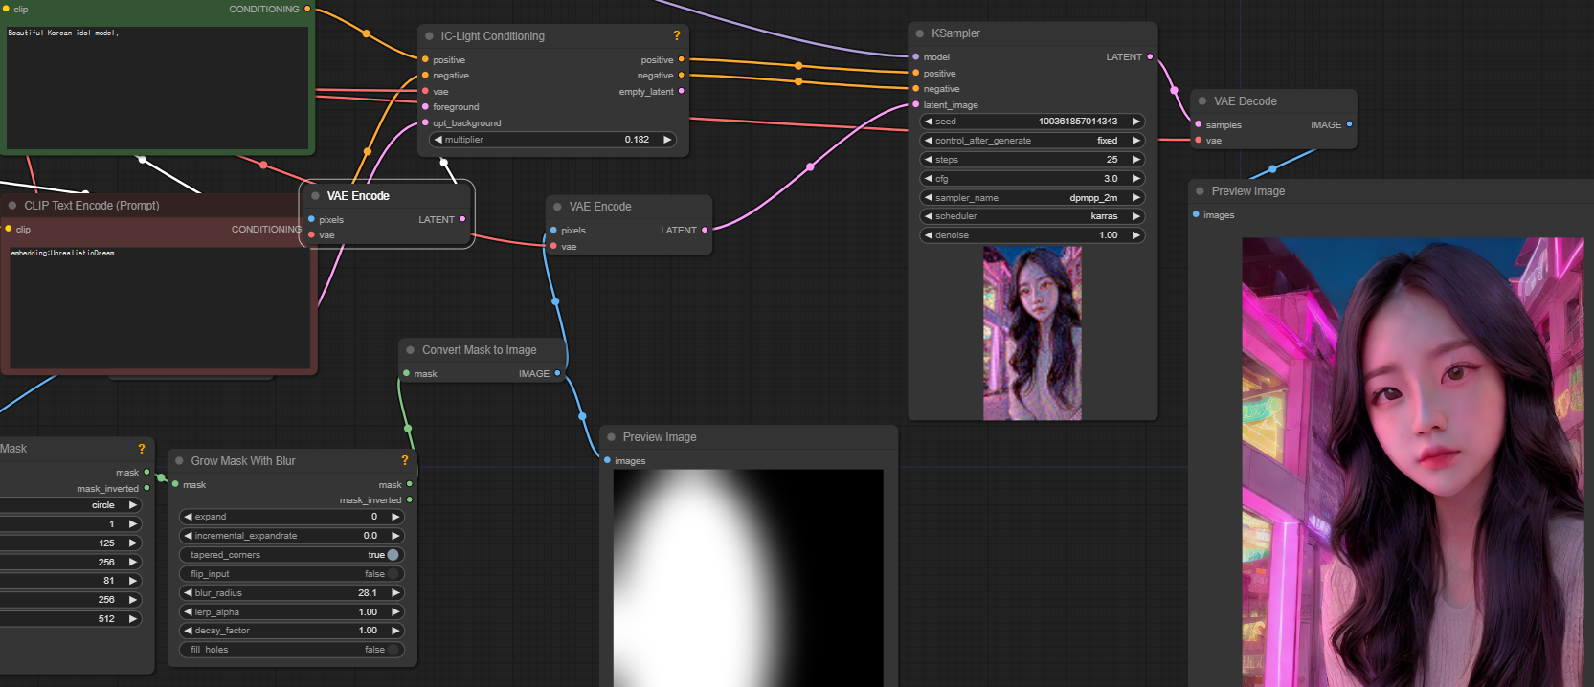Screen dimensions: 1594x687
Task: Click the IC-Light empty_latent output port
Action: [681, 91]
